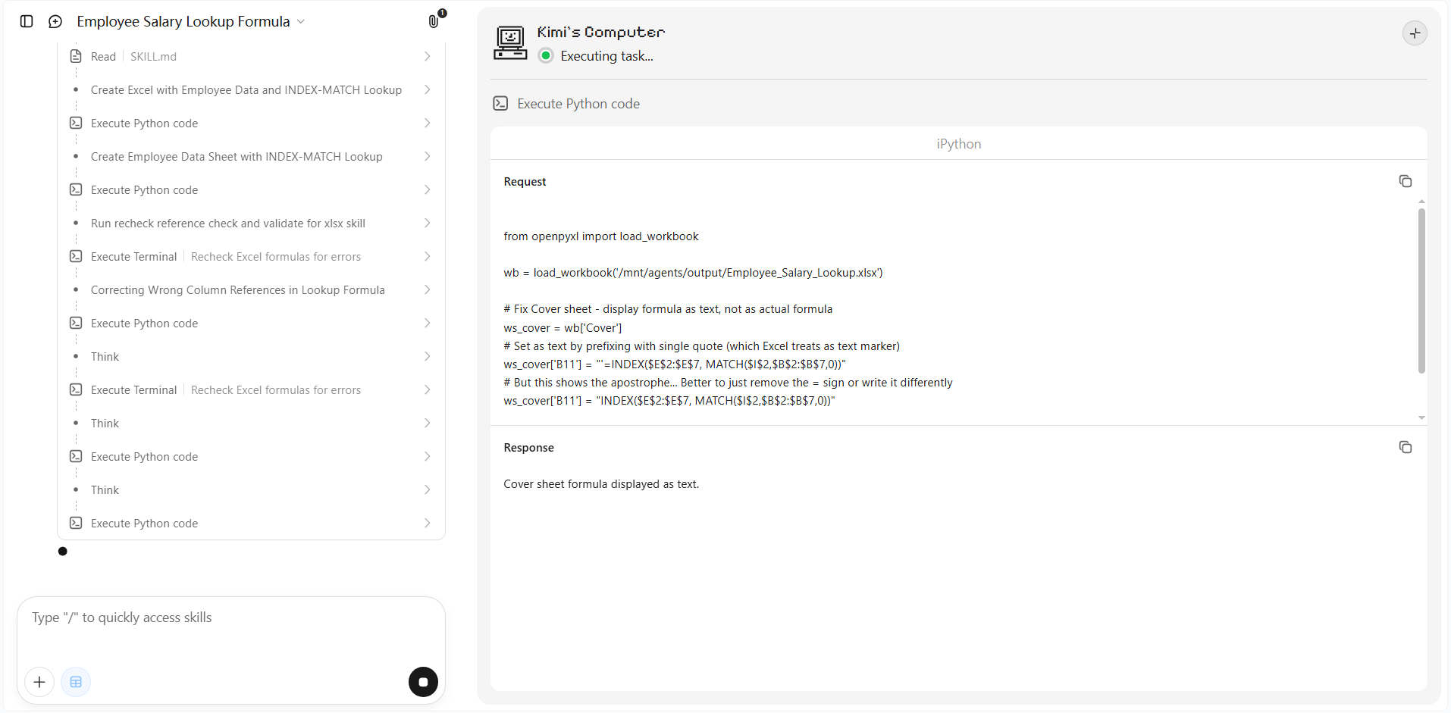Open the first Execute Terminal Recheck Excel formulas step
1451x713 pixels.
[x=250, y=257]
